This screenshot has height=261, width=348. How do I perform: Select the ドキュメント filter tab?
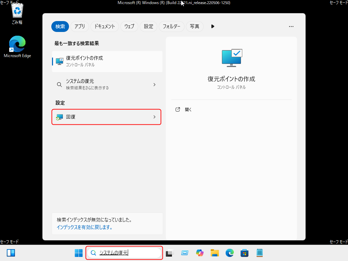pyautogui.click(x=105, y=26)
